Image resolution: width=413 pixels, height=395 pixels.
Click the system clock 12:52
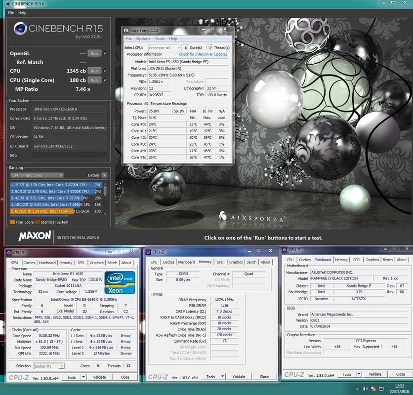[399, 386]
